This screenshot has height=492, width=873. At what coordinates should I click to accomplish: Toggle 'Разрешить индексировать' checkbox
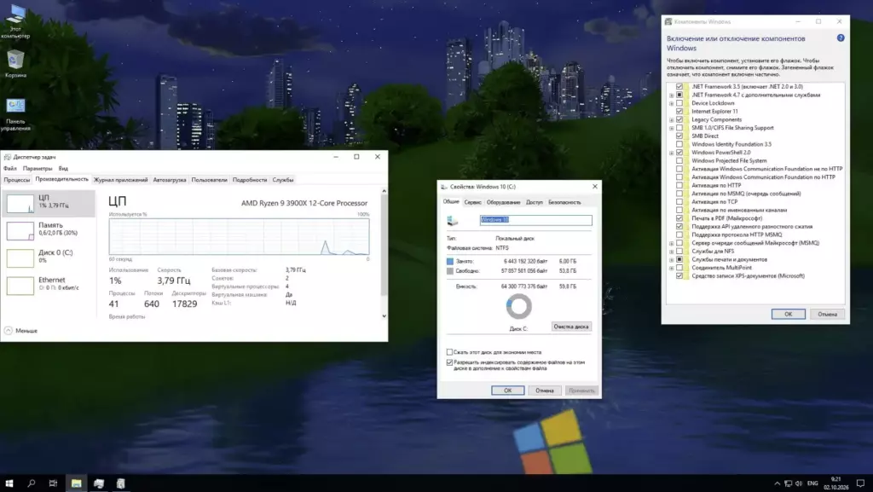click(x=449, y=362)
